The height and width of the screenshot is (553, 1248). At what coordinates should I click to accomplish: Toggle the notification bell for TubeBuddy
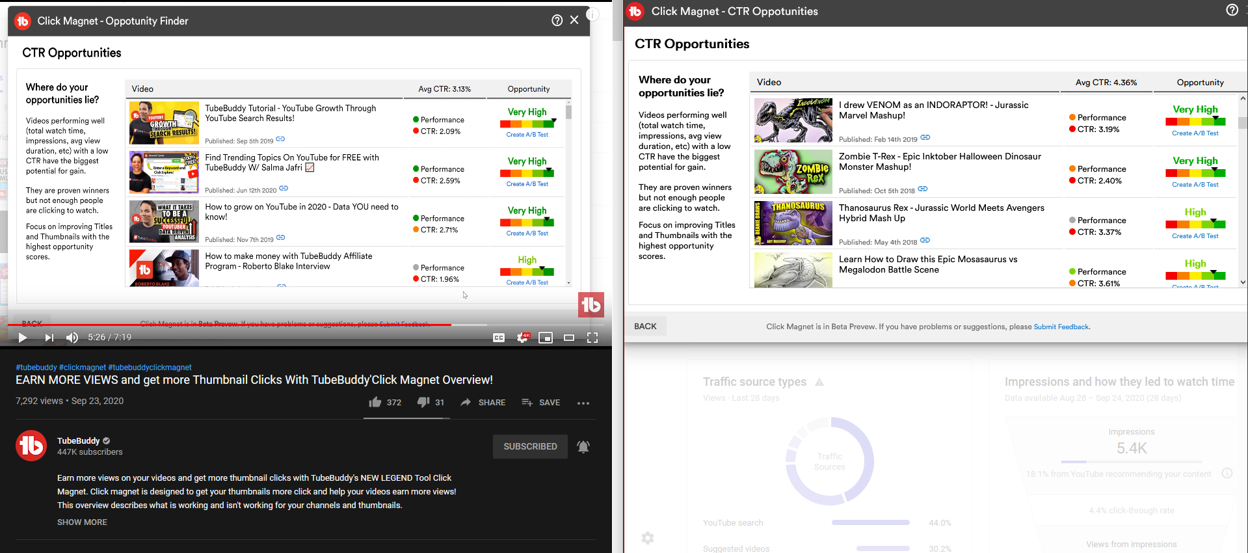click(583, 446)
